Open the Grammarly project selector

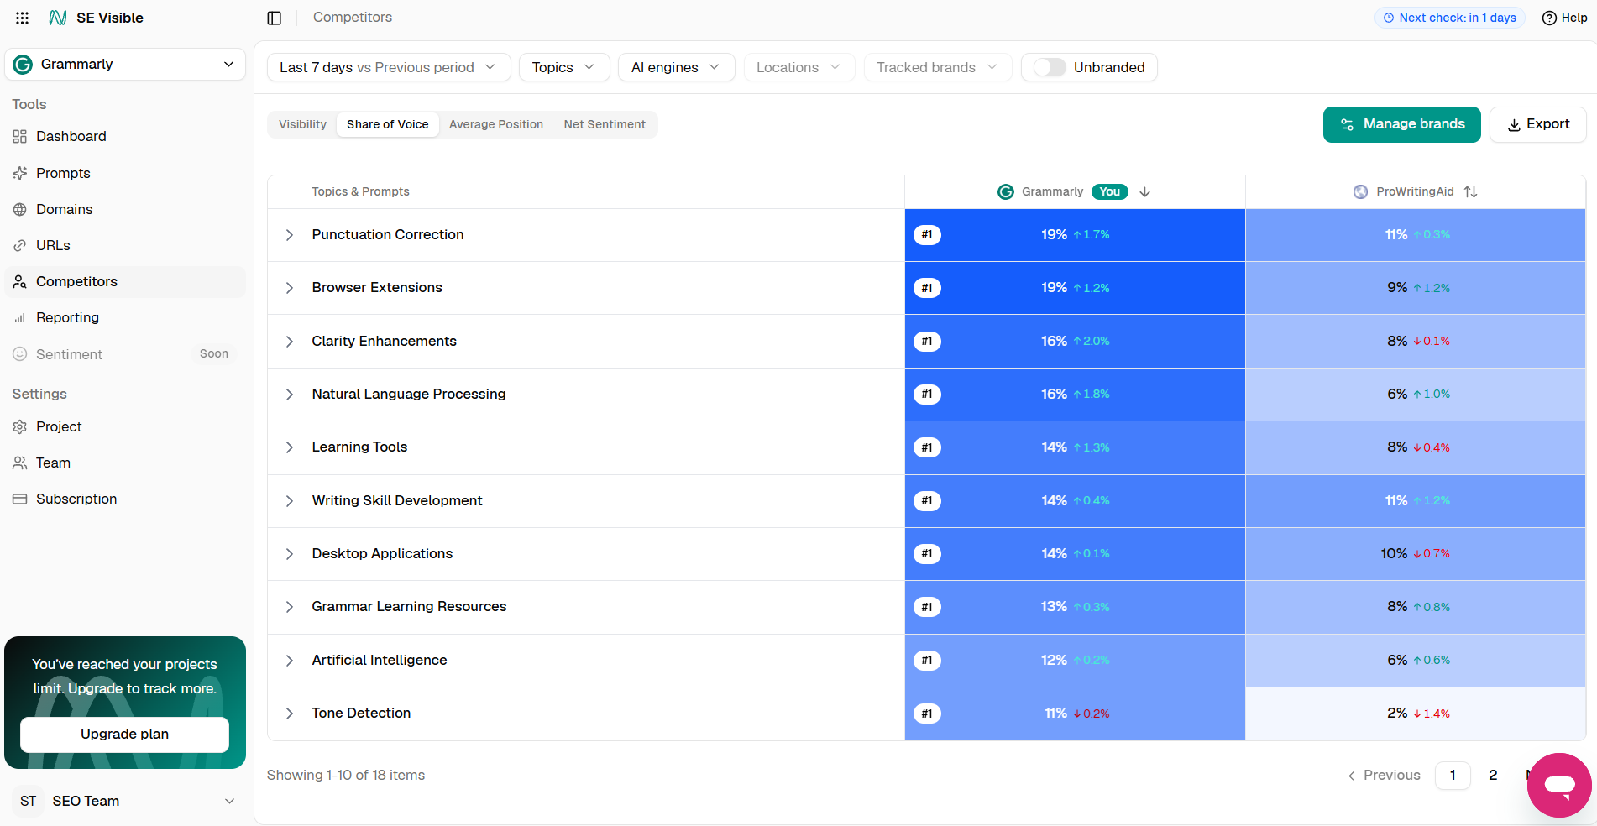125,65
